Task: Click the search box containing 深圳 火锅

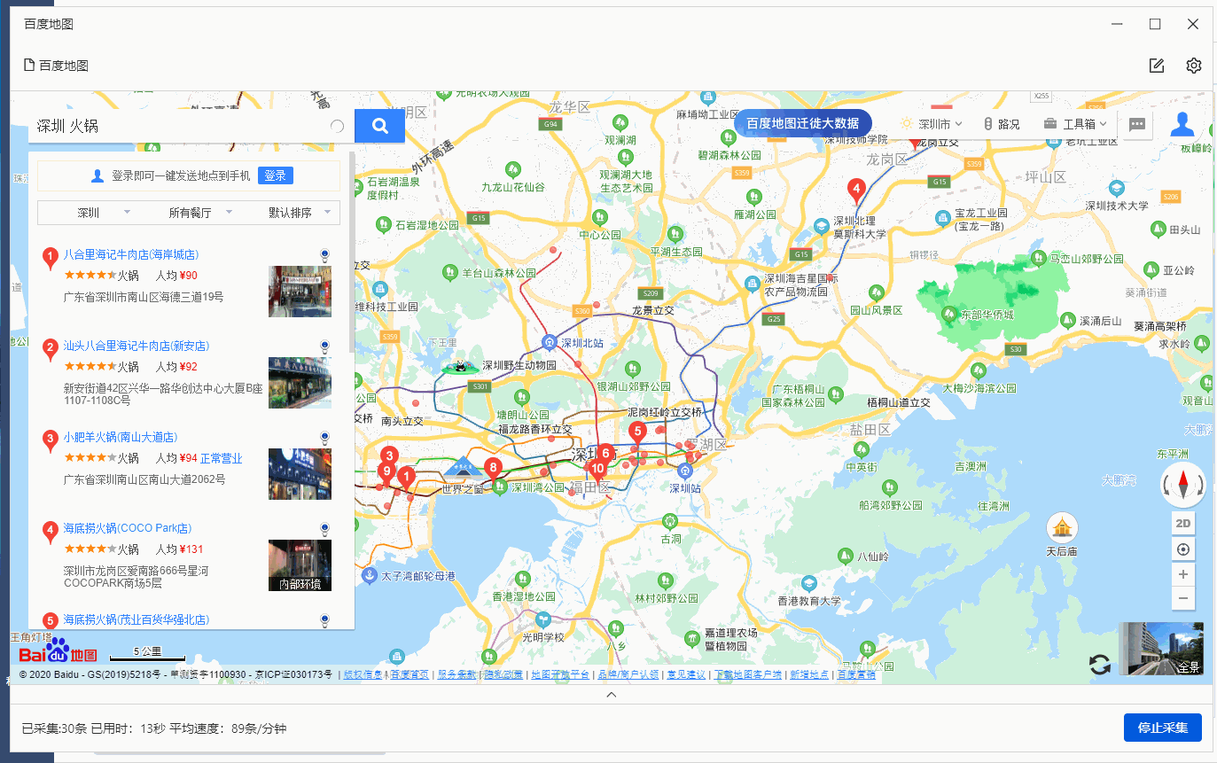Action: click(x=191, y=126)
